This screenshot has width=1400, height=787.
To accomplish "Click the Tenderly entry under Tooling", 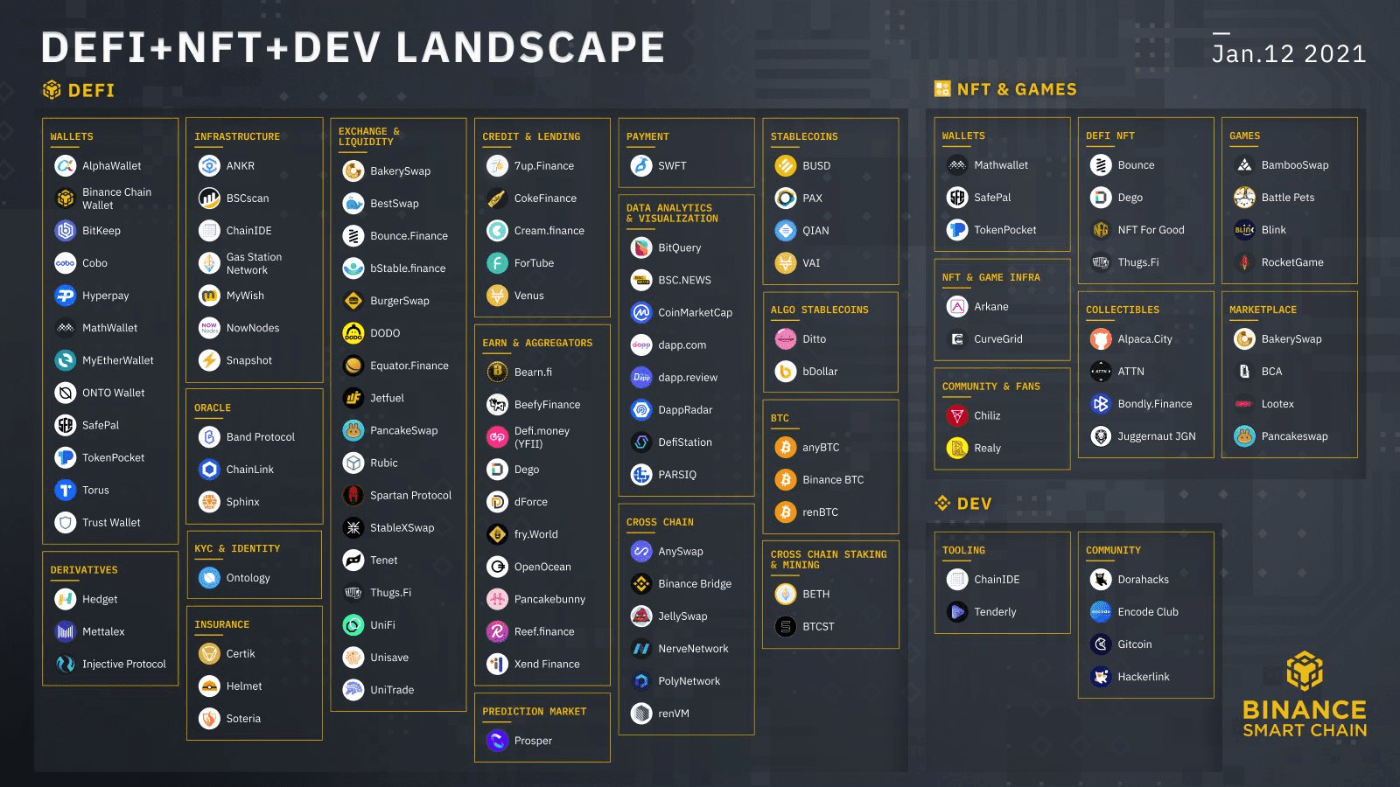I will pos(982,612).
